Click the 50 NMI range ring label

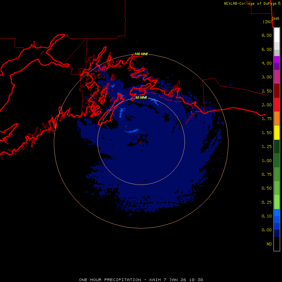(x=141, y=97)
